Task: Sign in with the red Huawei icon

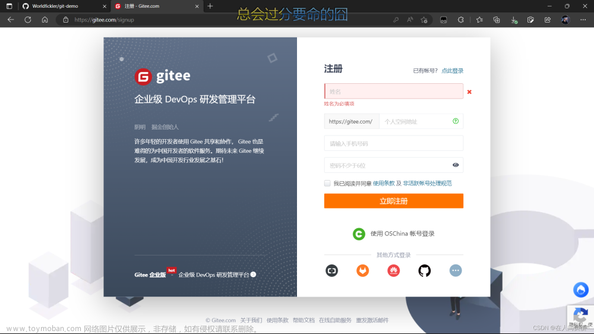Action: [x=394, y=270]
